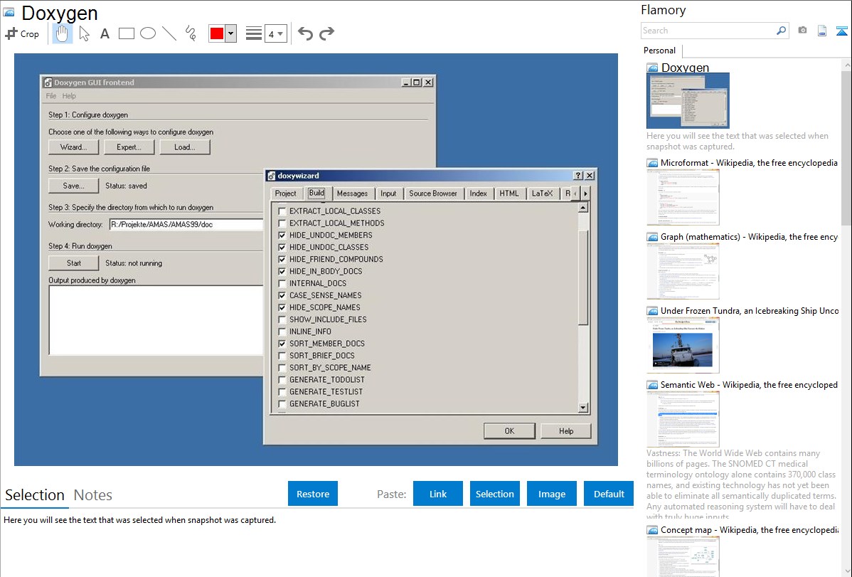Click the Default paste button
852x577 pixels.
coord(609,494)
